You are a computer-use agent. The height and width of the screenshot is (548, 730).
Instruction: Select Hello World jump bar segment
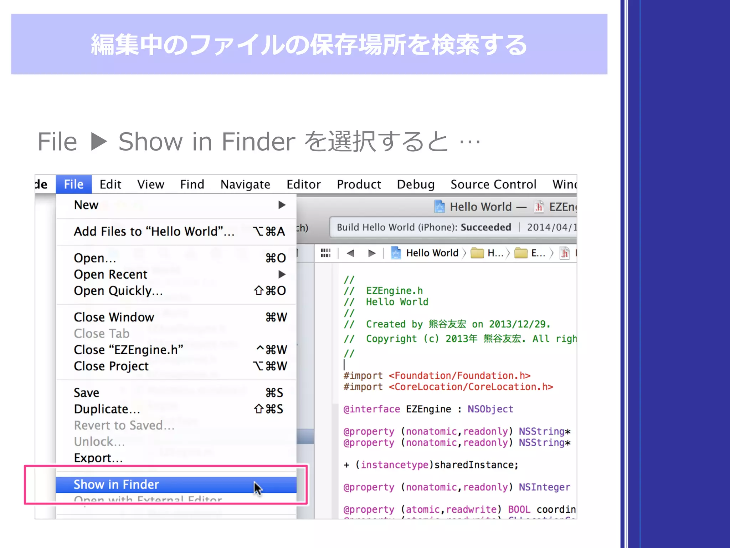[432, 253]
